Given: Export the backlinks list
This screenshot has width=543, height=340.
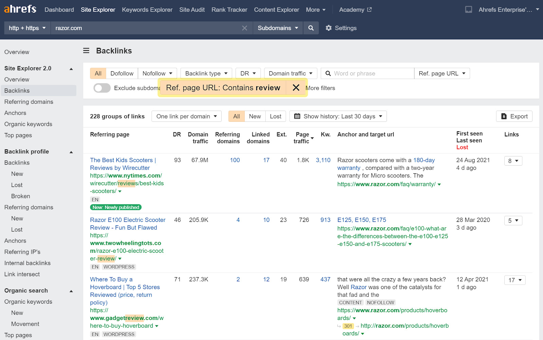Looking at the screenshot, I should pos(514,116).
